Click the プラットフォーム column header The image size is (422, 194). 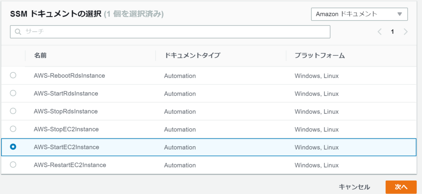(320, 56)
